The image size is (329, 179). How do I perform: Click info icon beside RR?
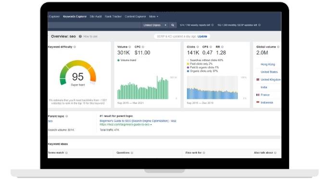[x=222, y=47]
